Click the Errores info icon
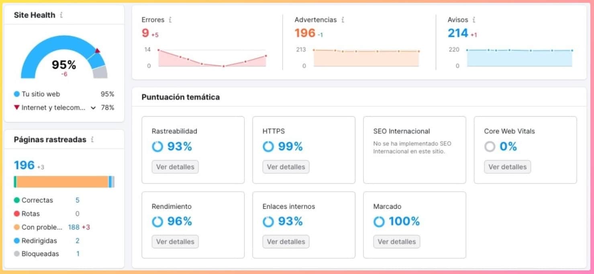Screen dimensions: 594x274 click(x=170, y=20)
